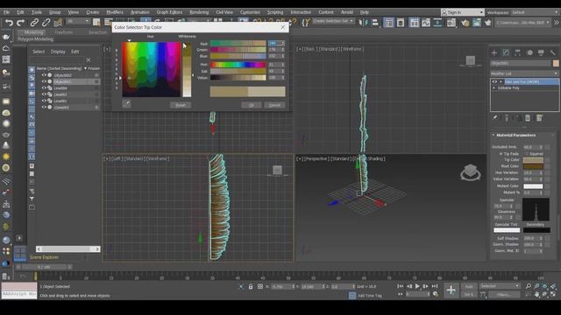Screen dimensions: 561x315
Task: Play the animation
Action: (x=417, y=286)
